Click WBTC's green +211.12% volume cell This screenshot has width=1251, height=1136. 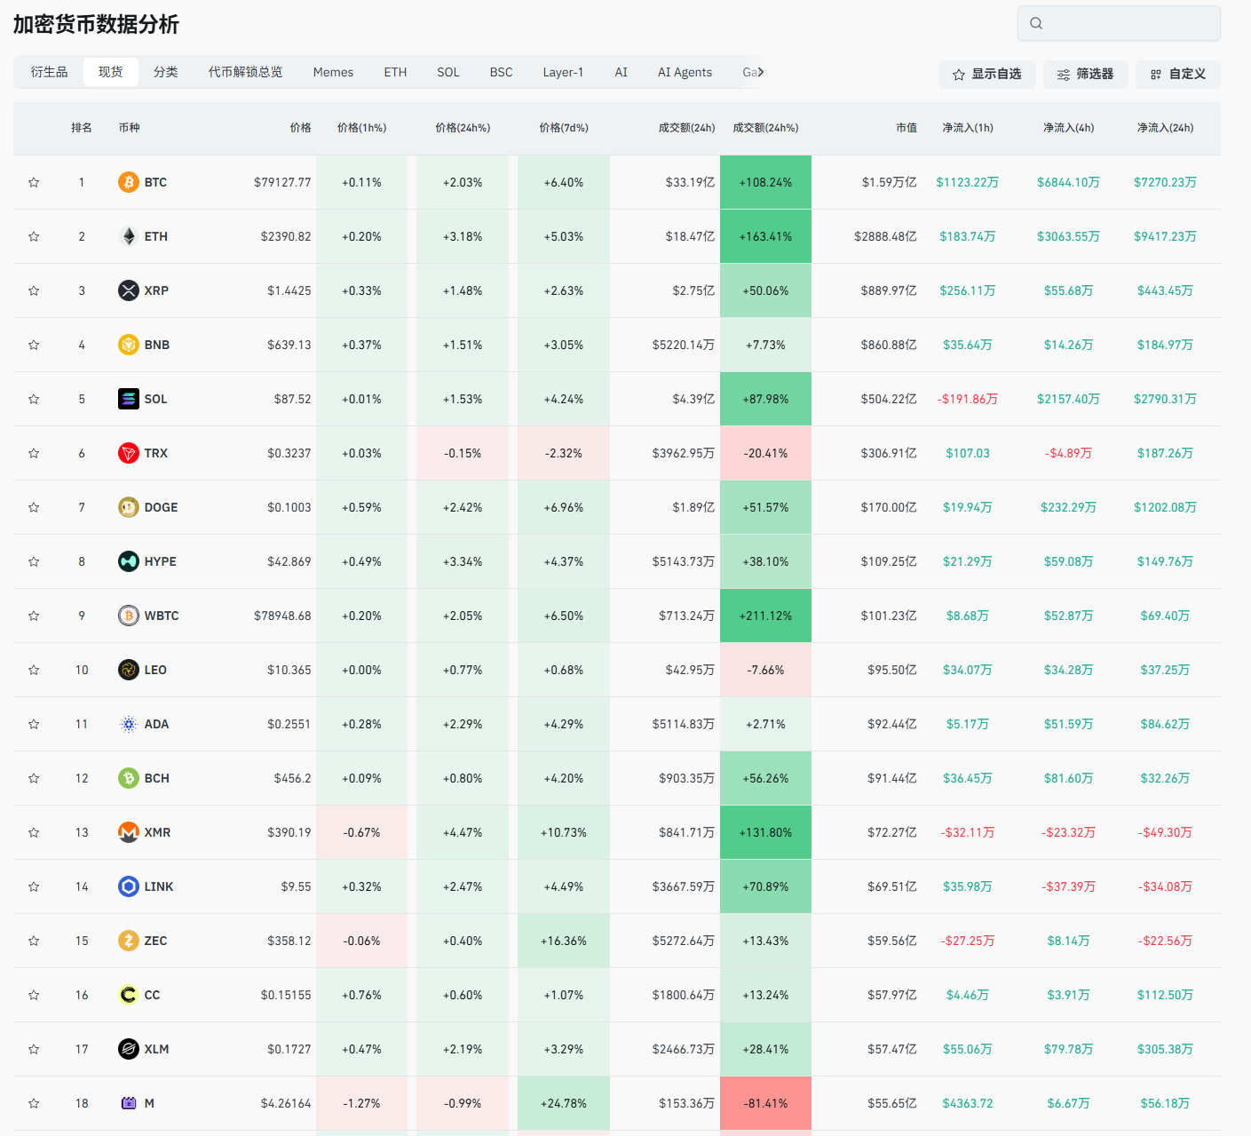click(x=765, y=616)
